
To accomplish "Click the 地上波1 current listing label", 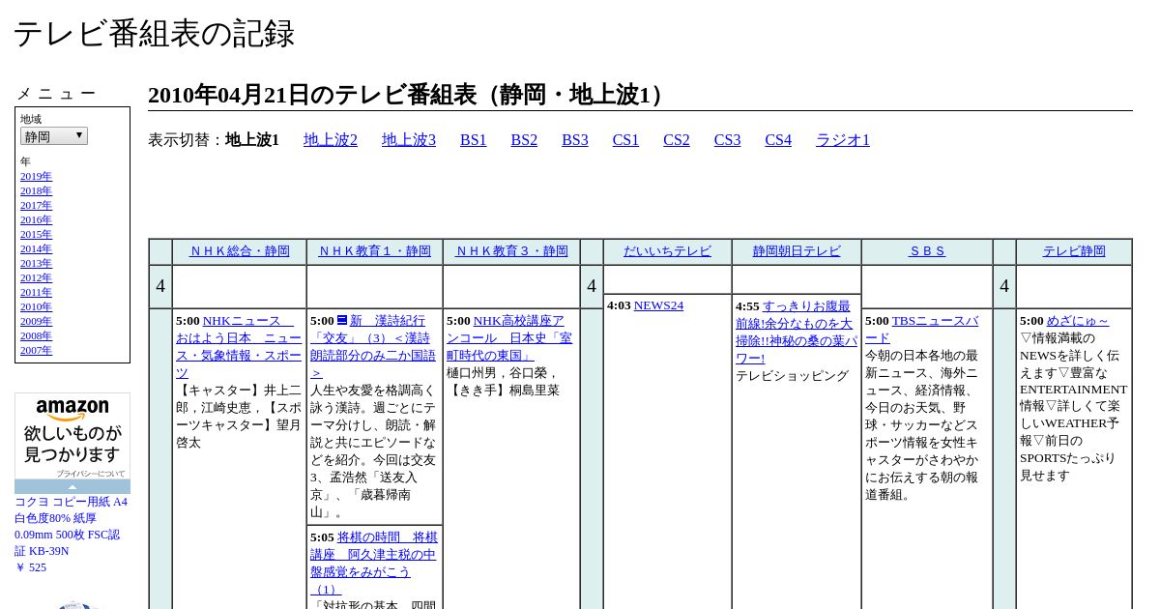I will coord(252,140).
